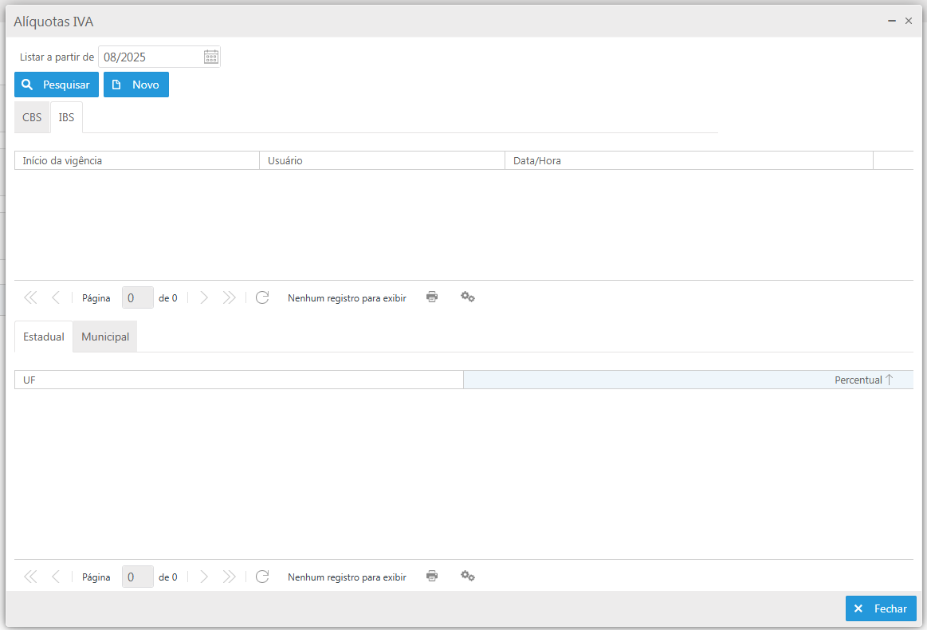The height and width of the screenshot is (630, 927).
Task: Close the dialog with Fechar button
Action: click(x=881, y=608)
